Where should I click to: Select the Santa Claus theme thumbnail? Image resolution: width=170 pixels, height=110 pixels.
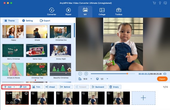pyautogui.click(x=37, y=50)
